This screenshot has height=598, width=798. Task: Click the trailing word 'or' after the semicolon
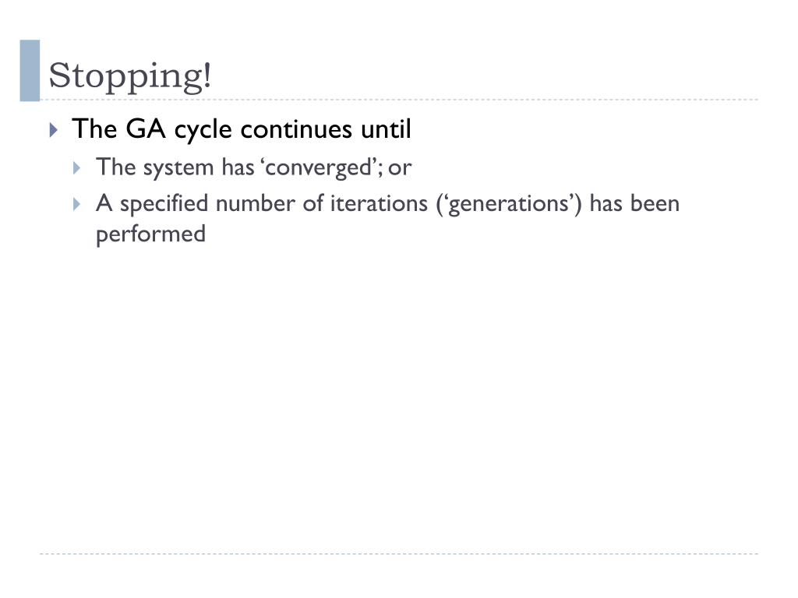click(400, 169)
